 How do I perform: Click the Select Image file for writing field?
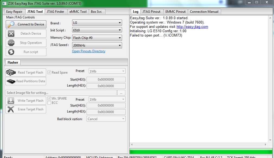point(61,93)
